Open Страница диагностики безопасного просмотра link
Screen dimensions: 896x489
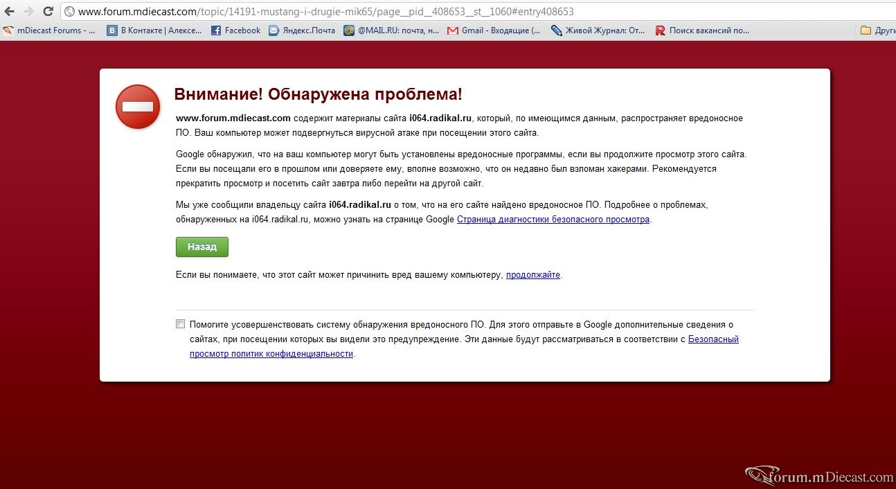coord(553,220)
